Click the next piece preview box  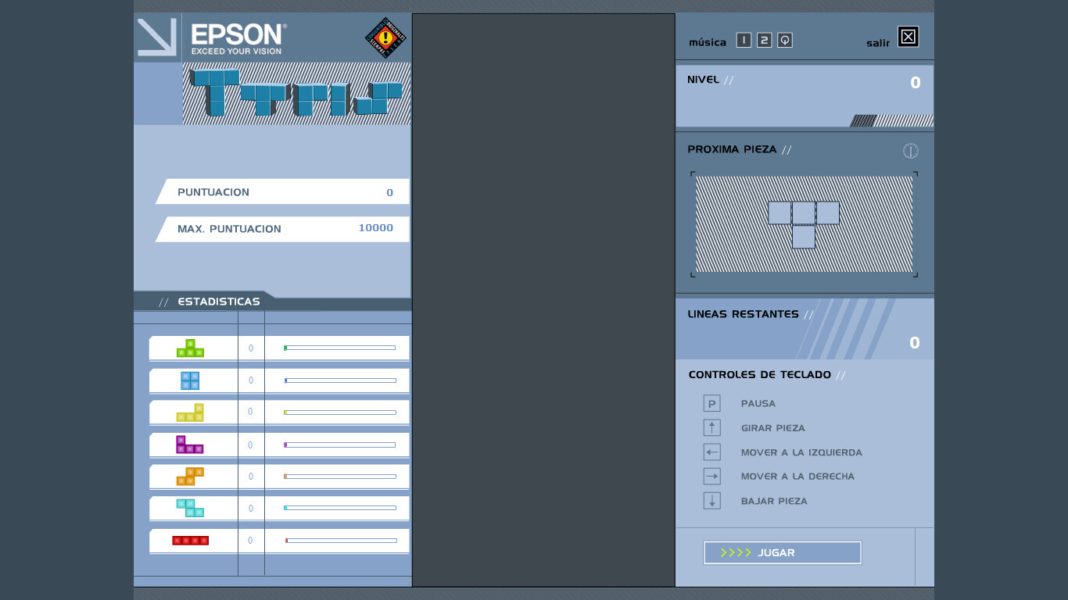coord(804,224)
